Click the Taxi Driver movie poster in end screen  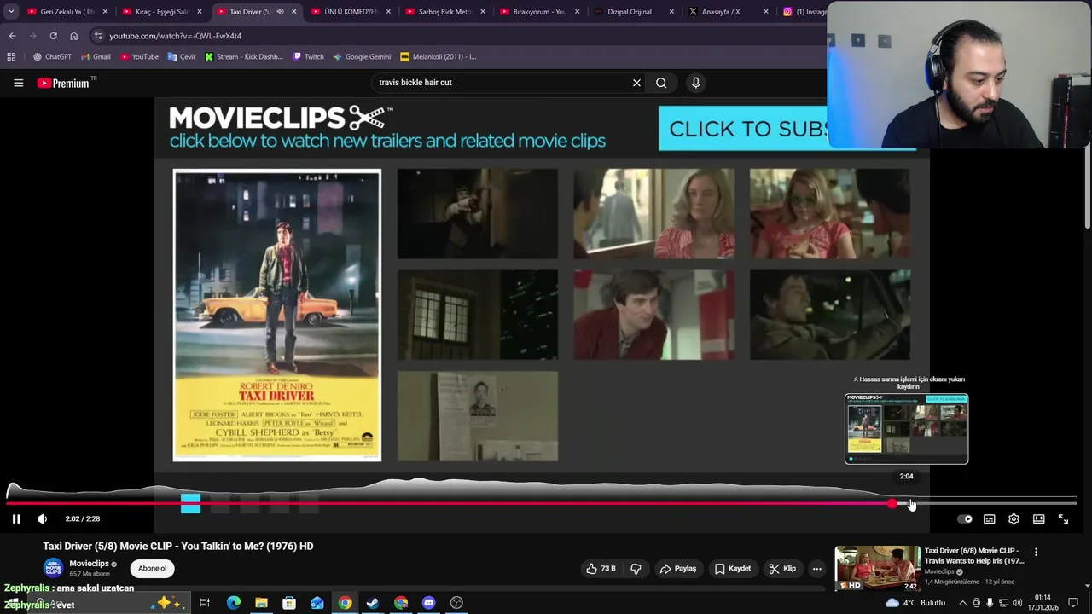(277, 316)
